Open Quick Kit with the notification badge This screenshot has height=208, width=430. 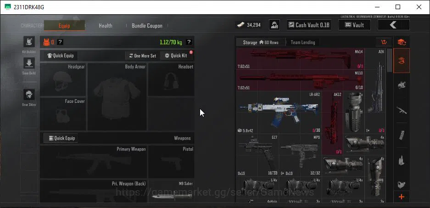click(x=176, y=56)
